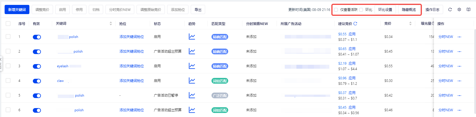Select the checkbox for row 3
476x117 pixels.
click(8, 66)
